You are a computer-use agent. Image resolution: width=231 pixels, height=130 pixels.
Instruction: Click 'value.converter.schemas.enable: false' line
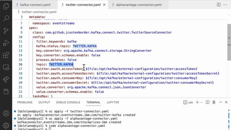click(x=70, y=92)
